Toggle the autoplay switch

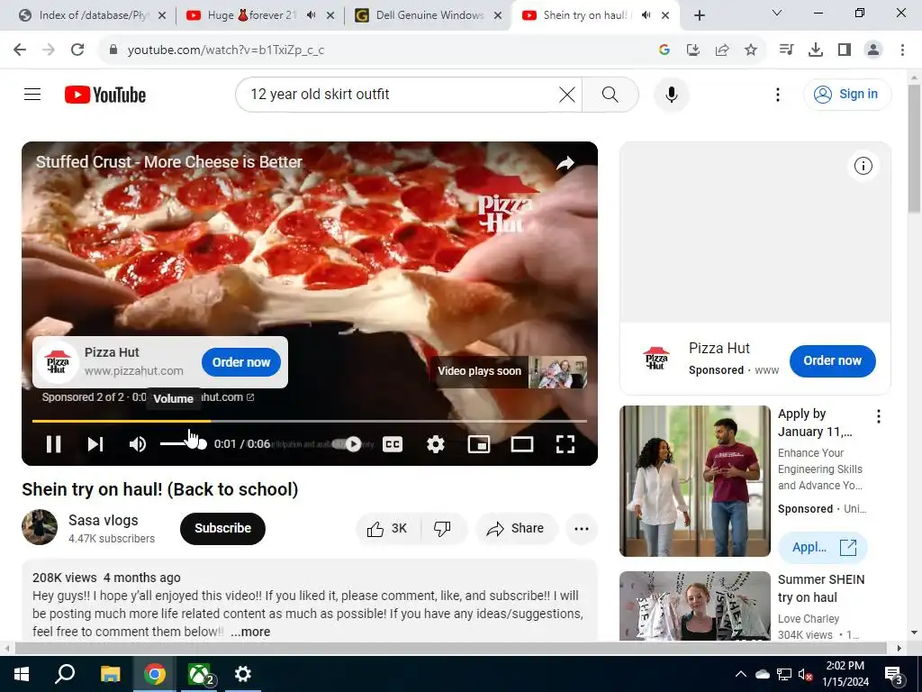(x=347, y=444)
